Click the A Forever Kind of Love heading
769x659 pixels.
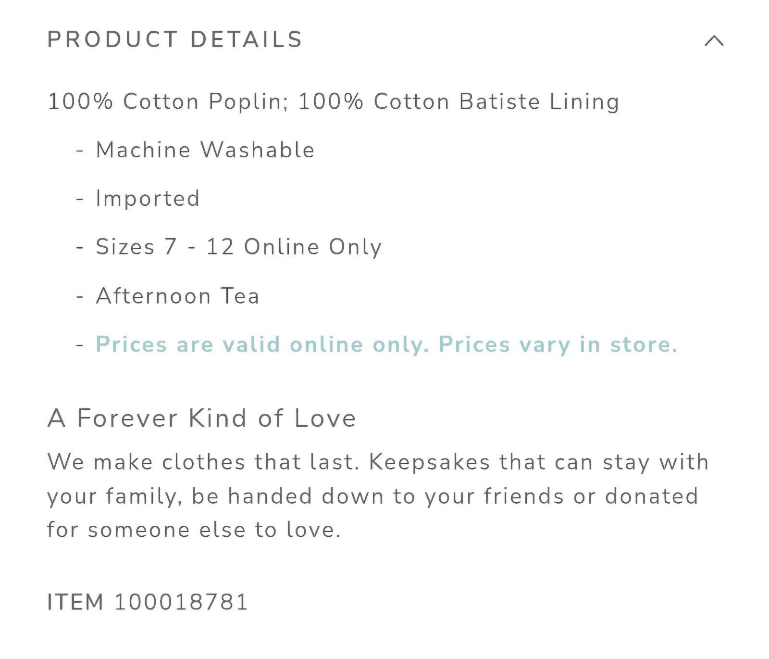pyautogui.click(x=202, y=418)
